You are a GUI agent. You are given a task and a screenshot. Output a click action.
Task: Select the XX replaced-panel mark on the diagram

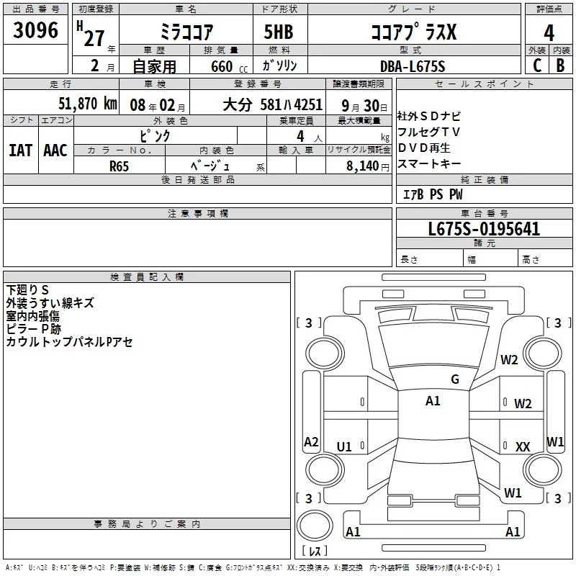[523, 446]
